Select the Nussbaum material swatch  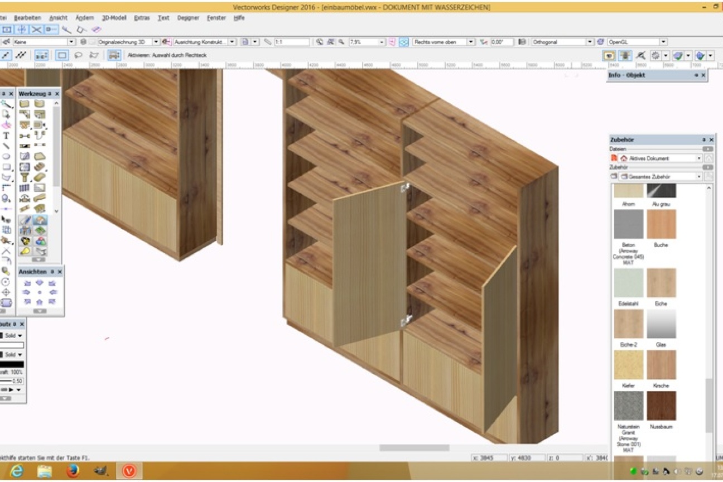tap(661, 406)
